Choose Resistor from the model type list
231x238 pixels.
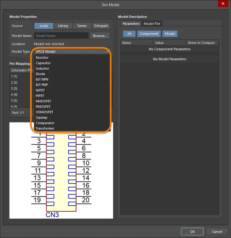(x=72, y=58)
